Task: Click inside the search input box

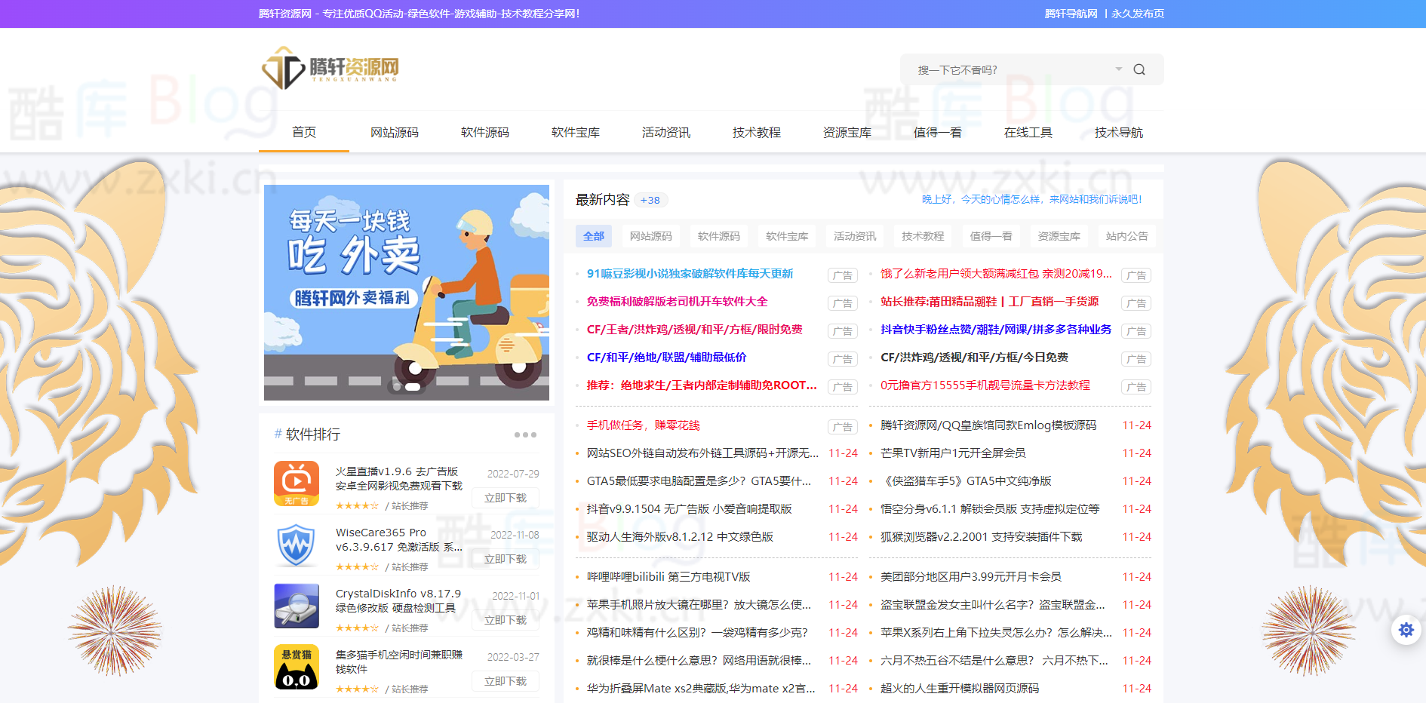Action: point(1003,69)
